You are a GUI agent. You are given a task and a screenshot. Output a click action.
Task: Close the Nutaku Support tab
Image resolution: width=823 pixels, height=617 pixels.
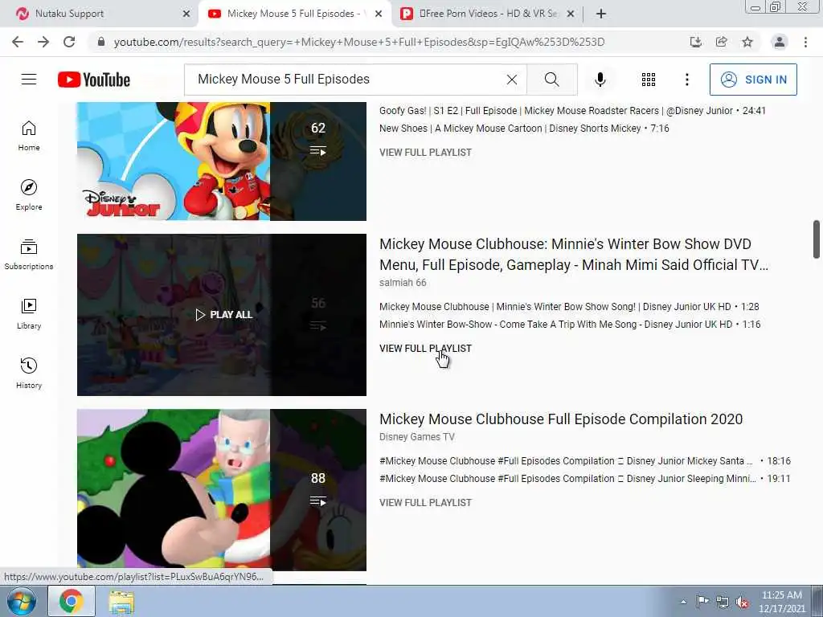click(x=186, y=14)
